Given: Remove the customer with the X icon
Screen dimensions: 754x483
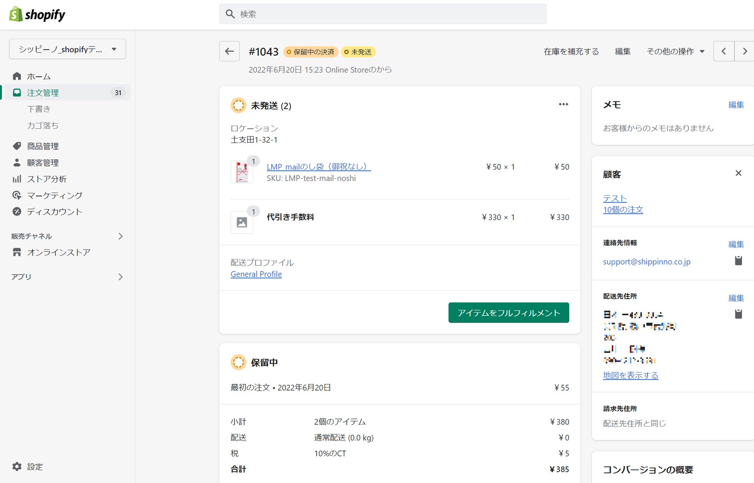Looking at the screenshot, I should [738, 173].
